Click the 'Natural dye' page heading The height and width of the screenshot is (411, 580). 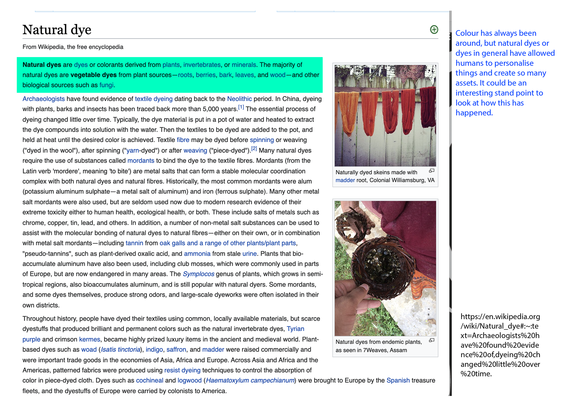click(x=57, y=30)
